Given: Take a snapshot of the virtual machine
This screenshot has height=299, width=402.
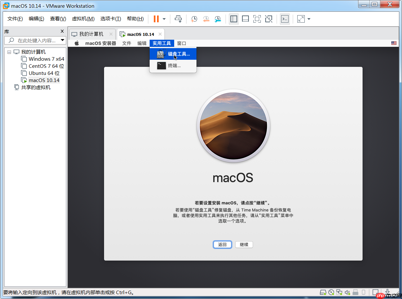Looking at the screenshot, I should point(194,19).
